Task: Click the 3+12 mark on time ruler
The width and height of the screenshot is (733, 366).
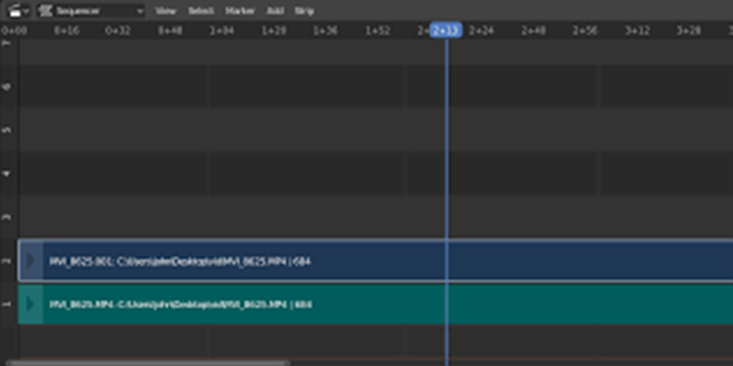Action: coord(638,31)
